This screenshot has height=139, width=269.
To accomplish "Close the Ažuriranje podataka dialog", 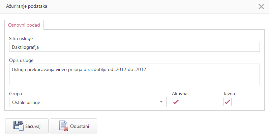I will click(261, 6).
